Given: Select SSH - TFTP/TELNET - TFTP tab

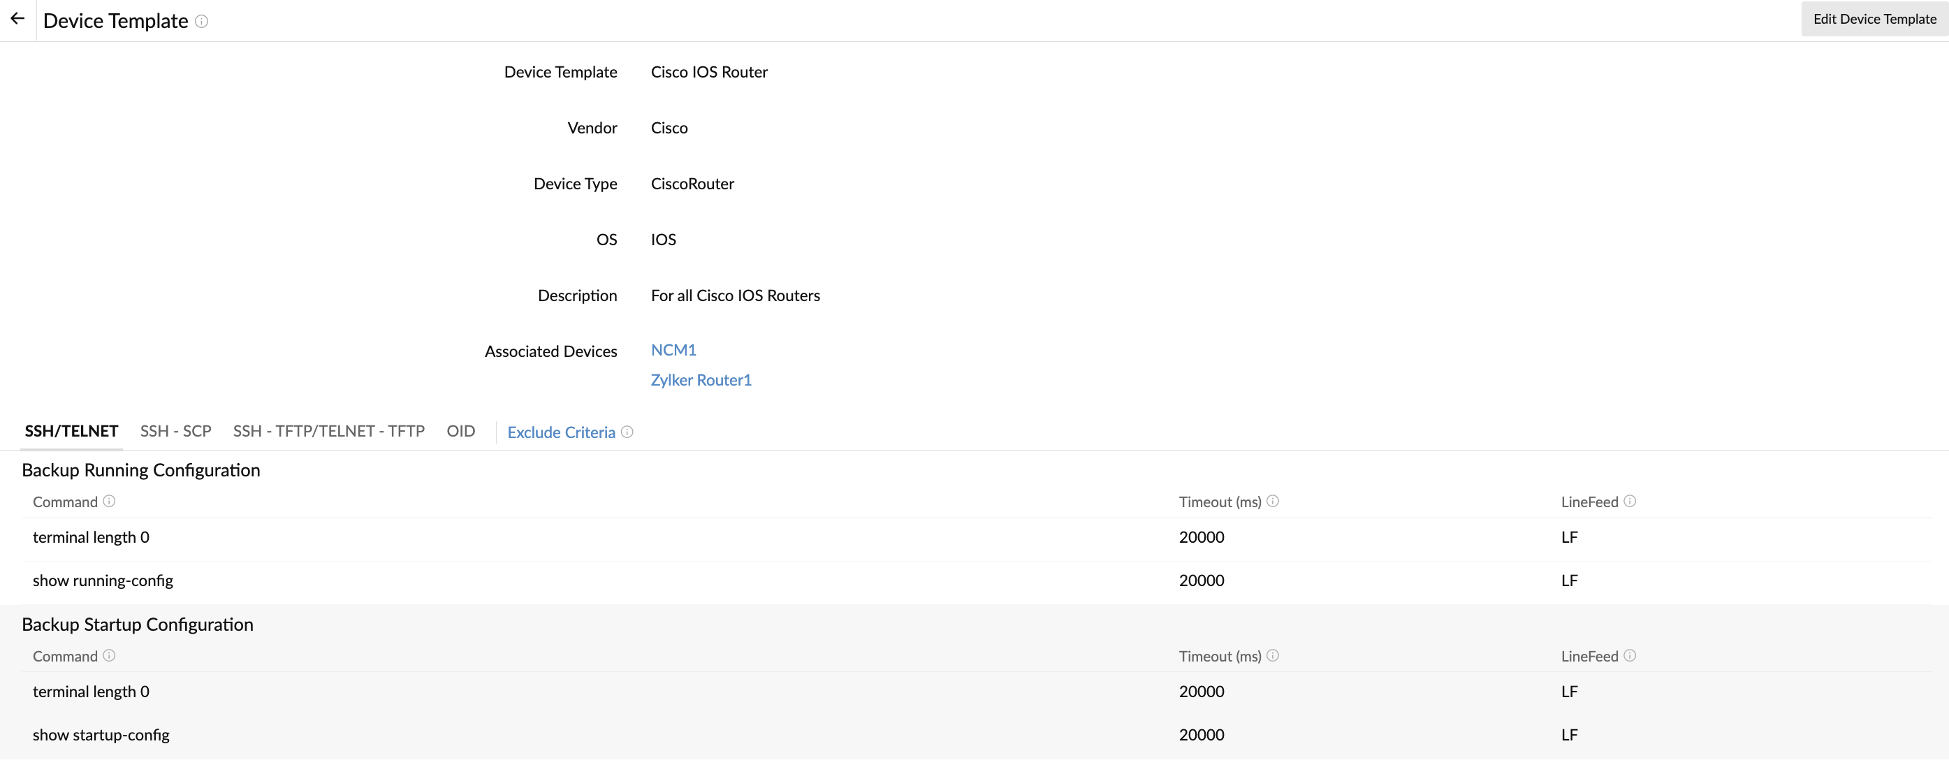Looking at the screenshot, I should point(328,431).
